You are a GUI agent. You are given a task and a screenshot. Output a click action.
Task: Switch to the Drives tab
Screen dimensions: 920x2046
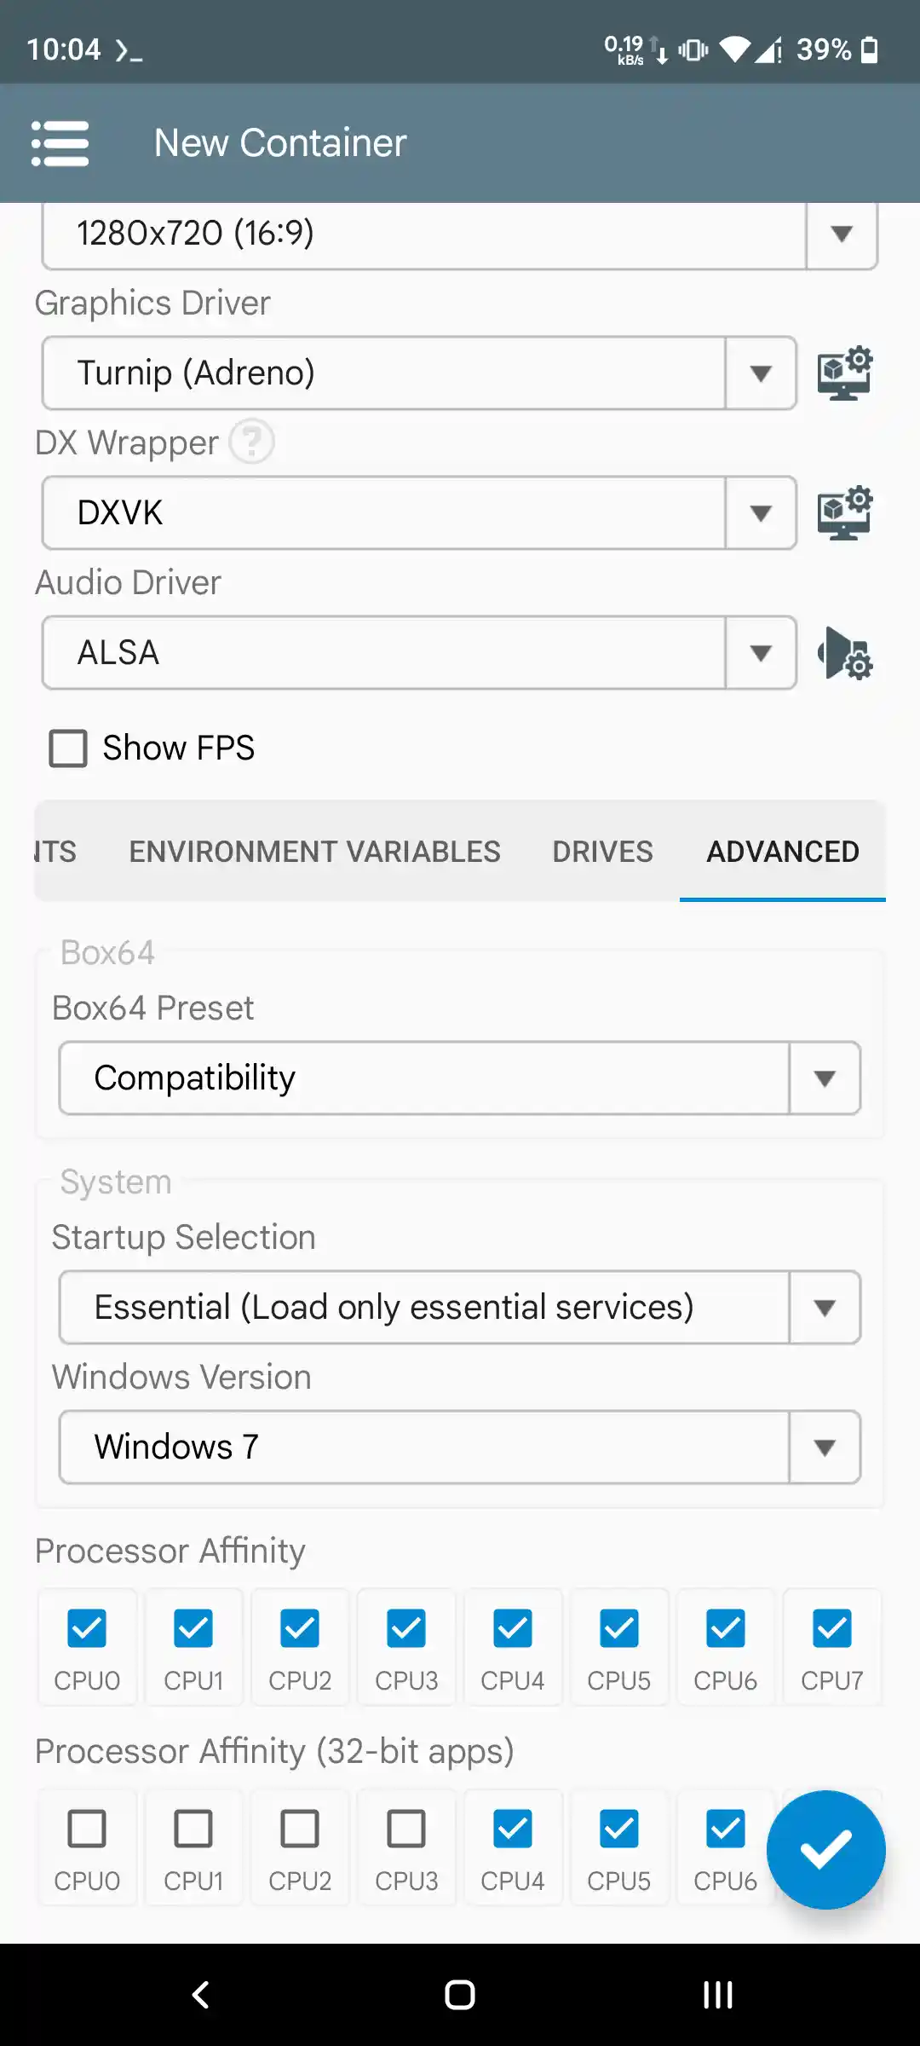(602, 852)
